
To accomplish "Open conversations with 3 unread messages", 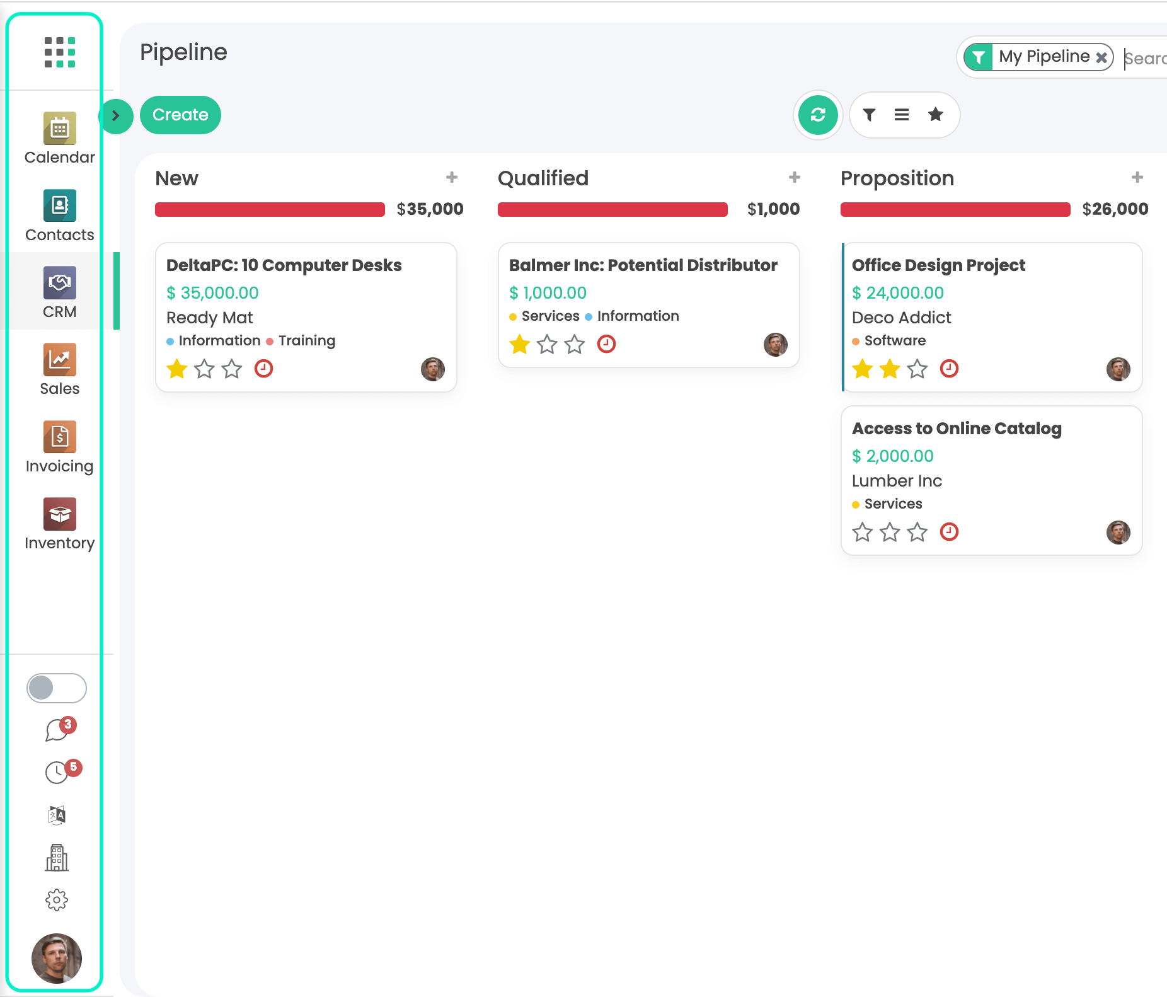I will click(x=58, y=730).
